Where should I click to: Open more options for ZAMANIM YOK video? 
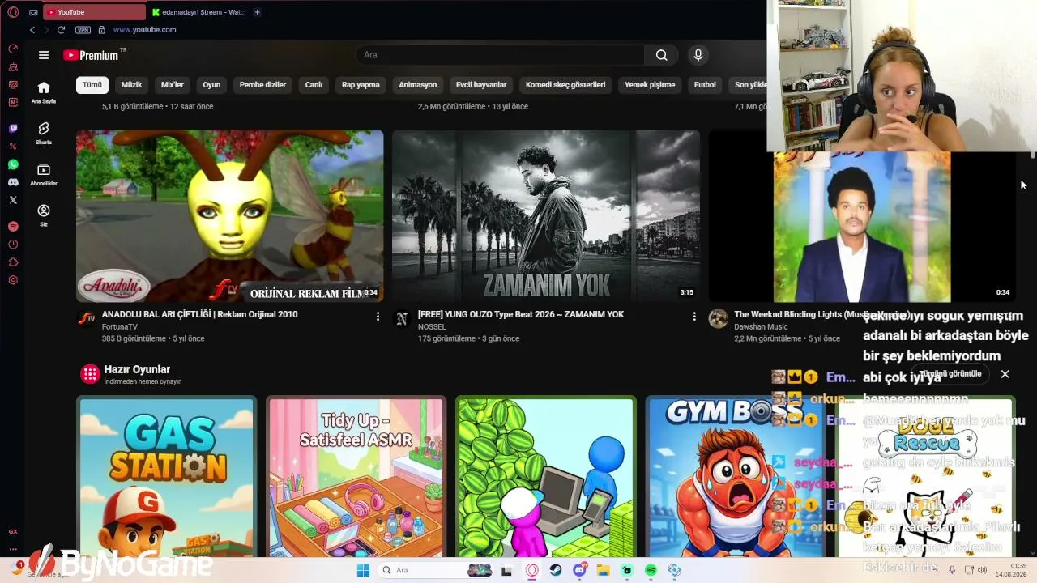coord(694,317)
